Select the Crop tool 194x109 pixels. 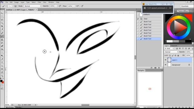point(2,26)
